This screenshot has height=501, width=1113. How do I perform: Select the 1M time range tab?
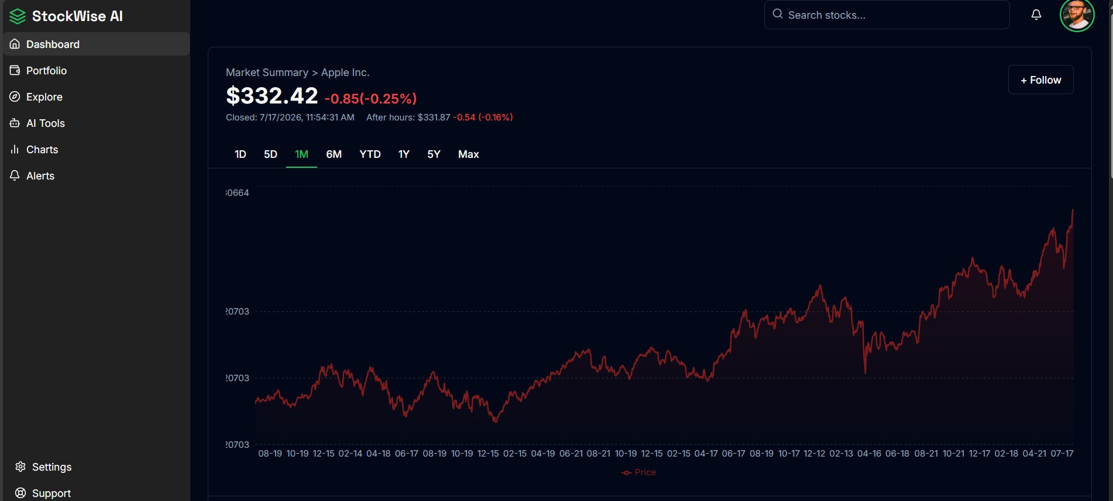click(301, 154)
